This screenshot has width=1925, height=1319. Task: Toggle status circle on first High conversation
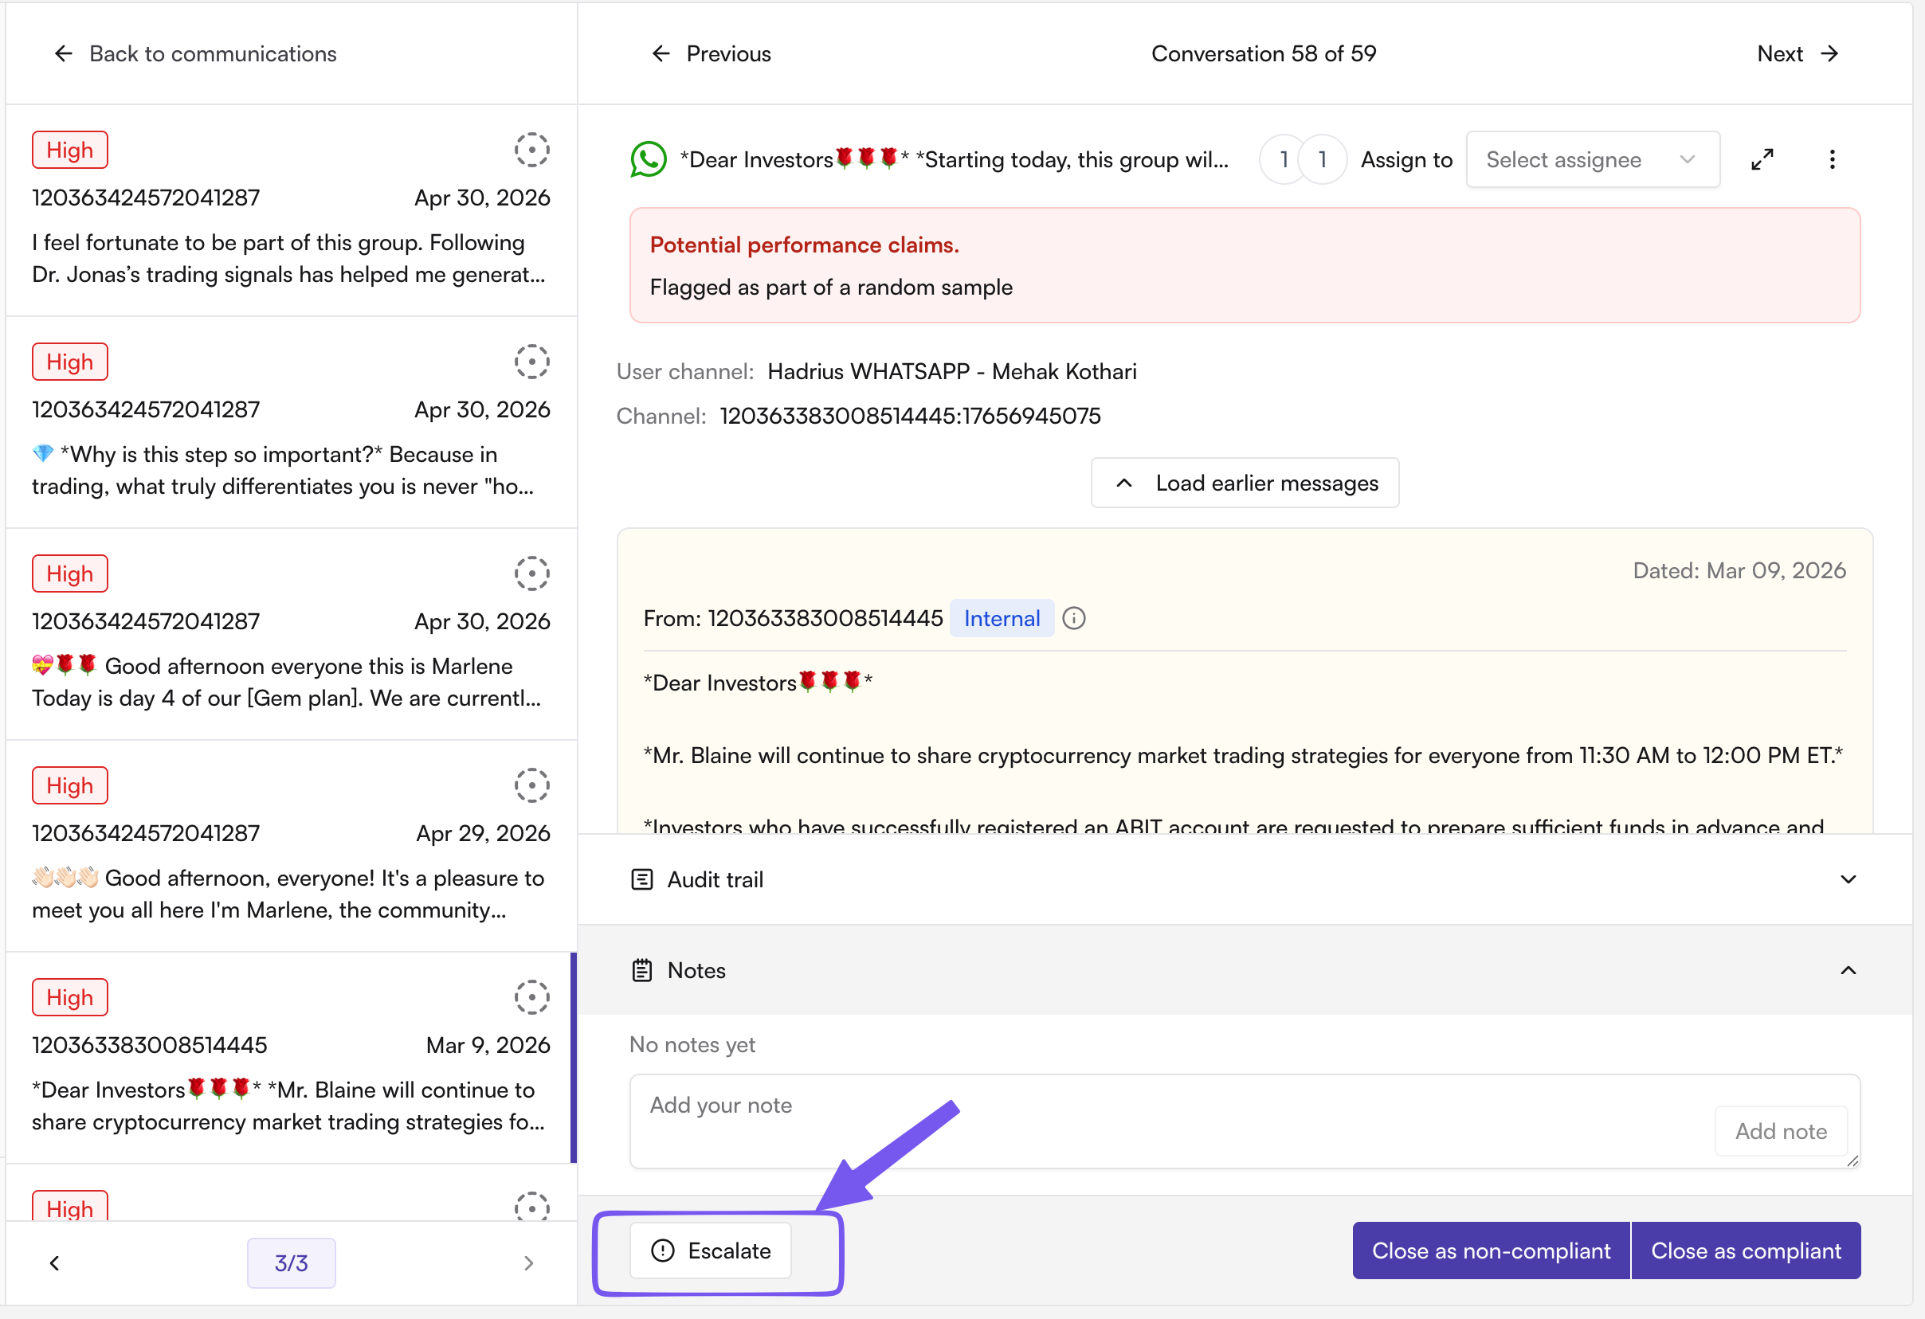coord(531,150)
